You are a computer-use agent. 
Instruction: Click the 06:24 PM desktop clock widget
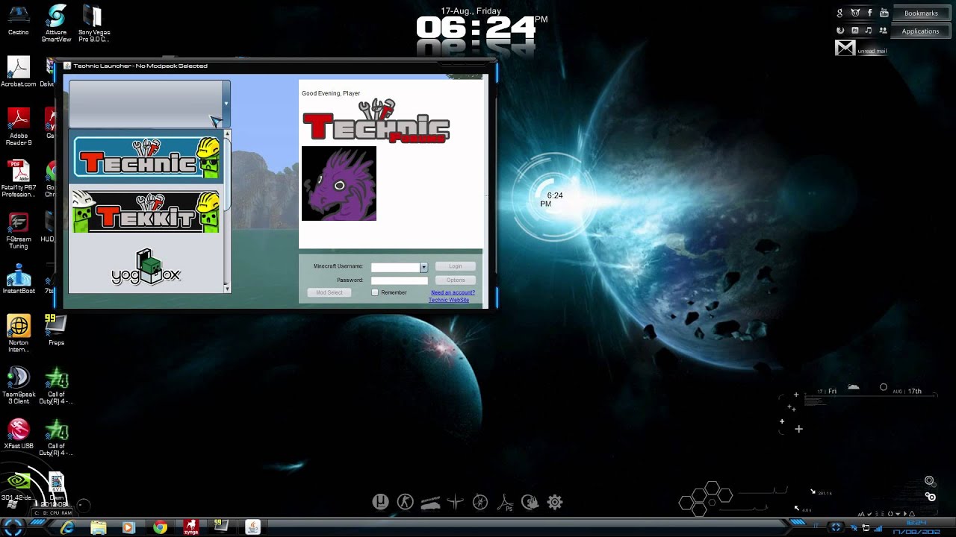(x=481, y=28)
